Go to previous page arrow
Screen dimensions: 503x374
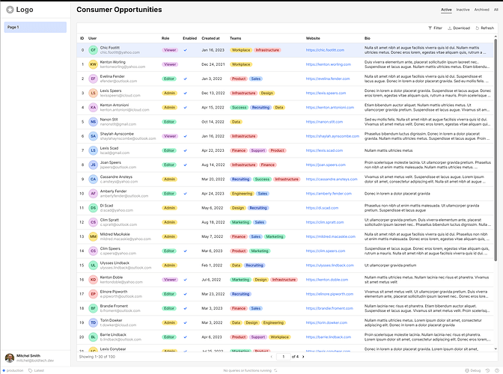[269, 357]
